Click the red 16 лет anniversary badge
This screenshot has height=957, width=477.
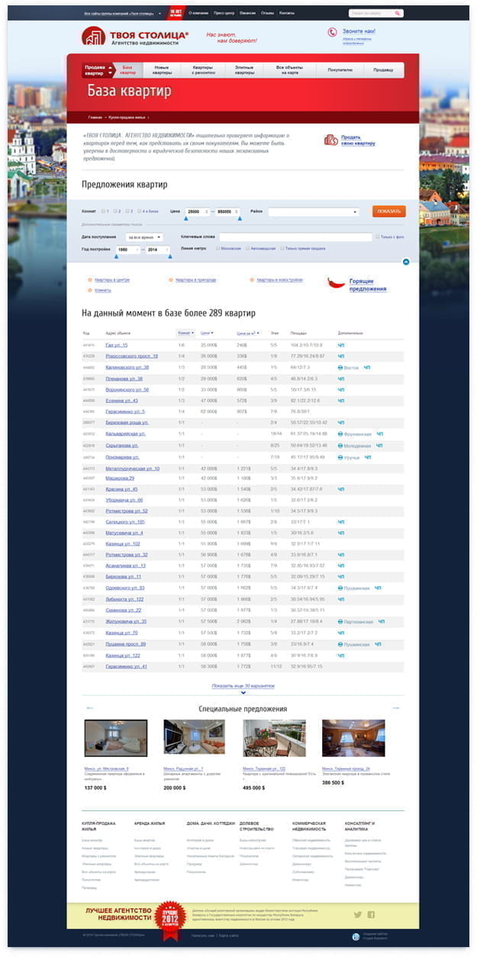coord(176,13)
